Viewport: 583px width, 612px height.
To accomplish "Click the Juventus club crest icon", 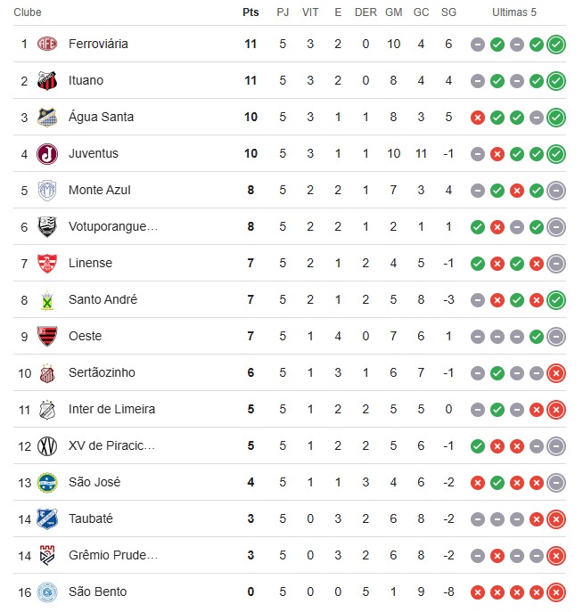I will pos(47,153).
